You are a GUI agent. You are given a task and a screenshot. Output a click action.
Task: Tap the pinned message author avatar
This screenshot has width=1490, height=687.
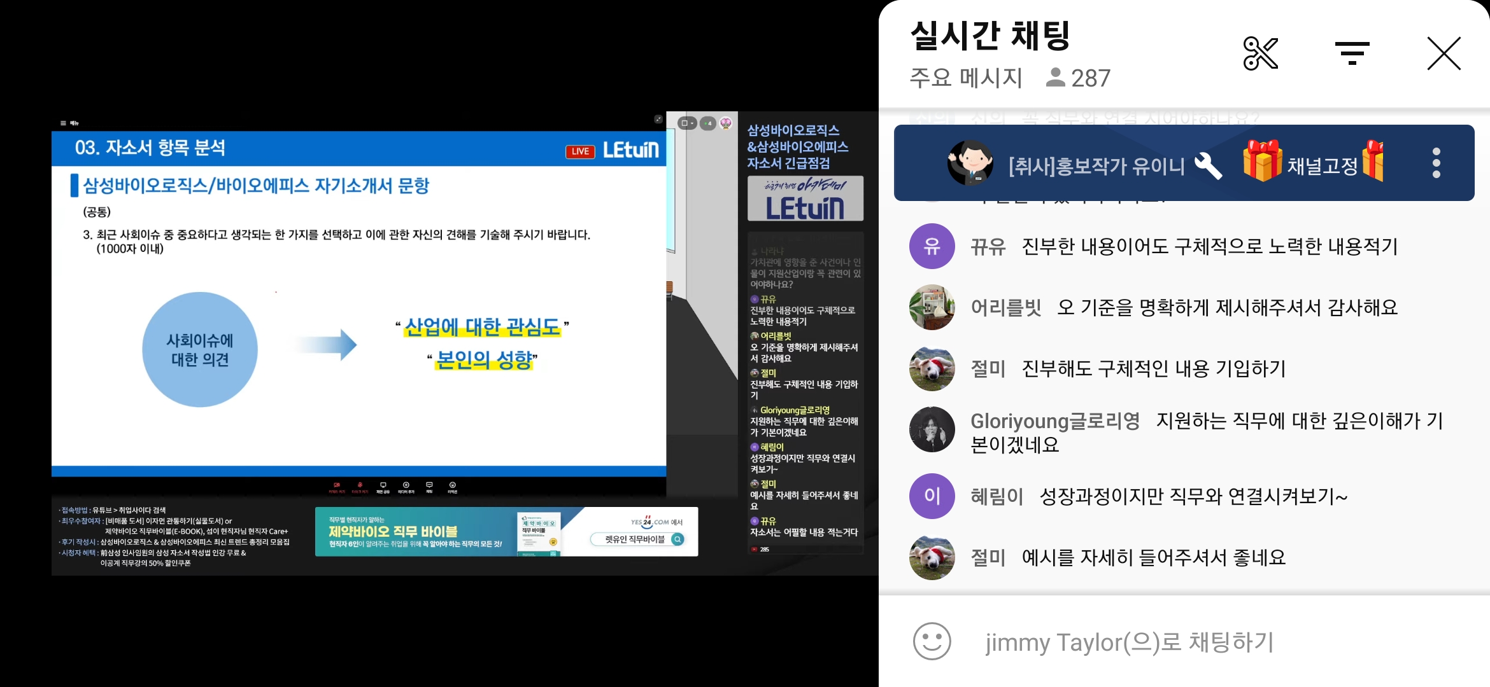(x=970, y=163)
